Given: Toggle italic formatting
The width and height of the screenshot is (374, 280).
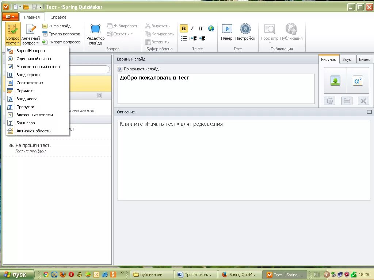Looking at the screenshot, I should click(192, 28).
